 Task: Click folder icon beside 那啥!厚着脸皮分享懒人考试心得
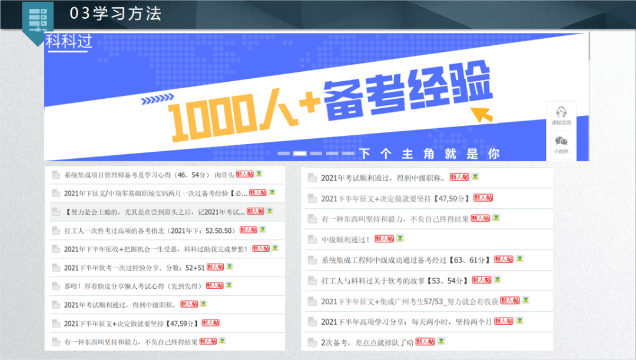pyautogui.click(x=56, y=286)
